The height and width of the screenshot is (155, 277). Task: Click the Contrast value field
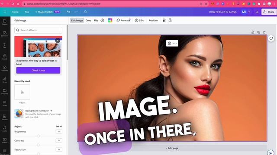59,140
